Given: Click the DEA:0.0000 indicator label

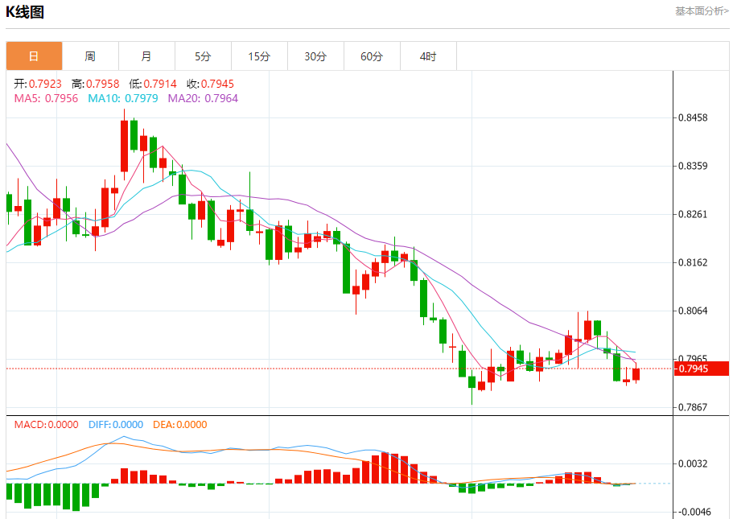Looking at the screenshot, I should [x=180, y=425].
